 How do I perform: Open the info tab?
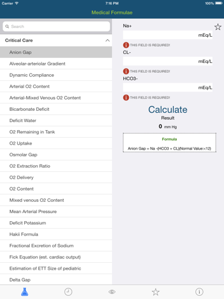click(x=199, y=292)
